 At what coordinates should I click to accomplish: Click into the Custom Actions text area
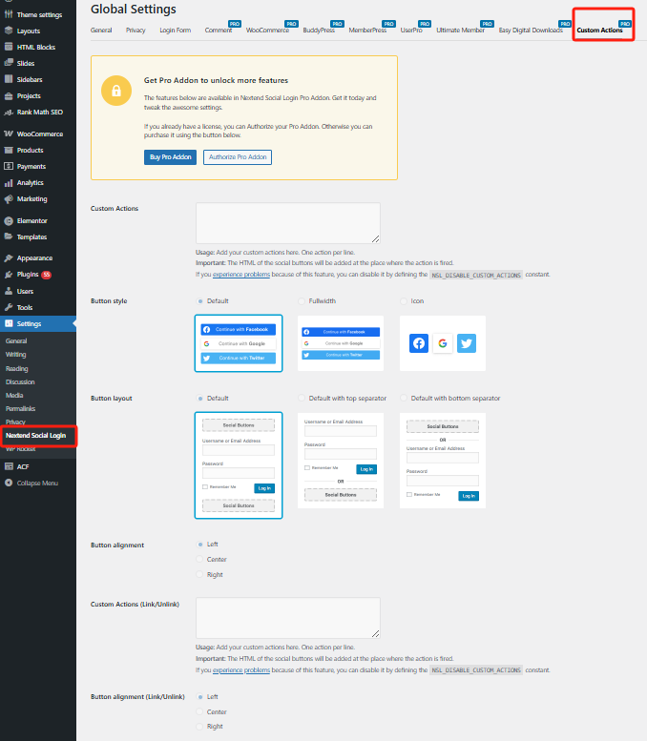pyautogui.click(x=287, y=223)
